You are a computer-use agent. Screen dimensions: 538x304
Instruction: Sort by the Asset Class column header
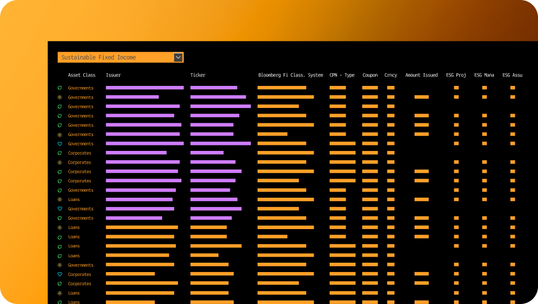point(82,75)
